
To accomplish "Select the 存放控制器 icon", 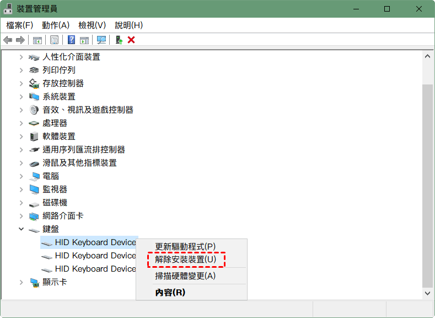I will pyautogui.click(x=34, y=83).
